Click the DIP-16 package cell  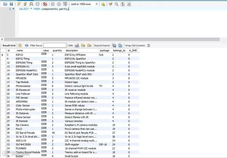pos(103,145)
